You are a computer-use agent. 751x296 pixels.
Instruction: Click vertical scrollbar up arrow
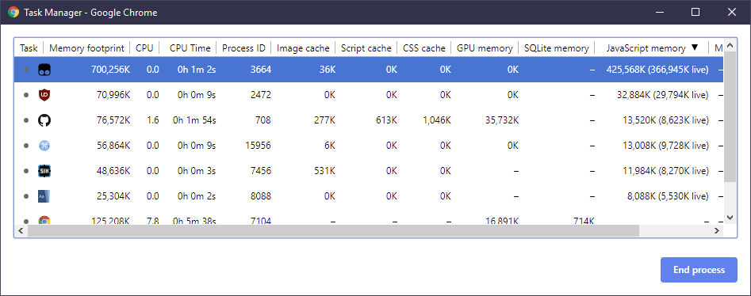coord(730,46)
